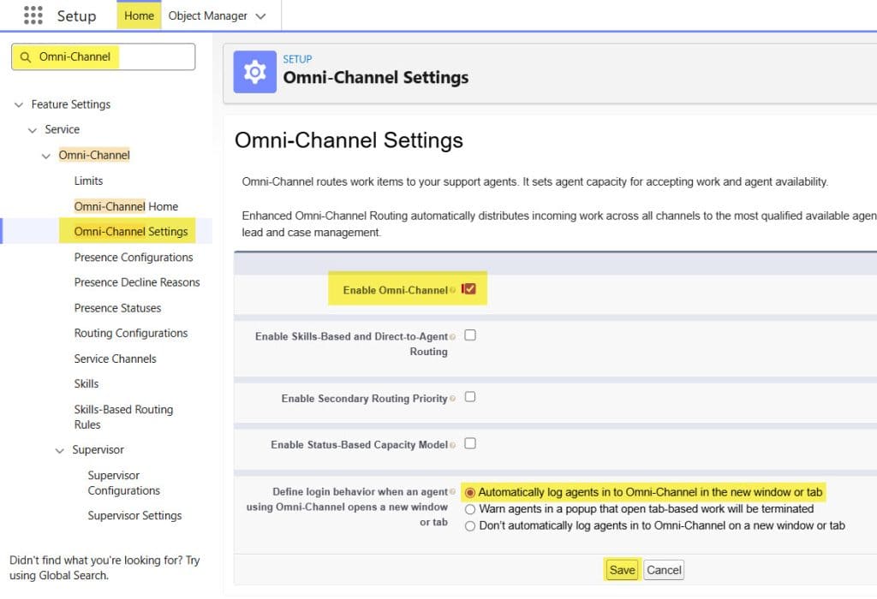Click help icon beside Status-Based Capacity Model
This screenshot has width=877, height=599.
pos(452,445)
